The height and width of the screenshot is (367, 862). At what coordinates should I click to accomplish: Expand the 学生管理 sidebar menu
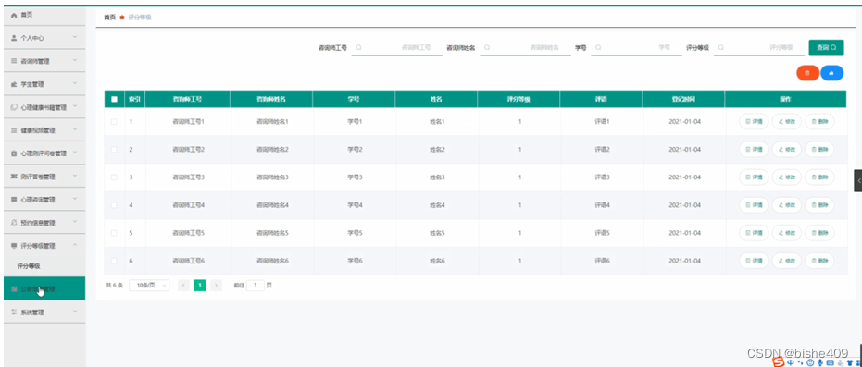44,84
